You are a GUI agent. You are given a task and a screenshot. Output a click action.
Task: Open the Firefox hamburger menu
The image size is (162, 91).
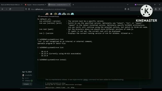tap(159, 9)
